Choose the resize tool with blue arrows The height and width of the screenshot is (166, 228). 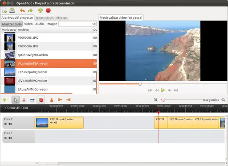(32, 100)
